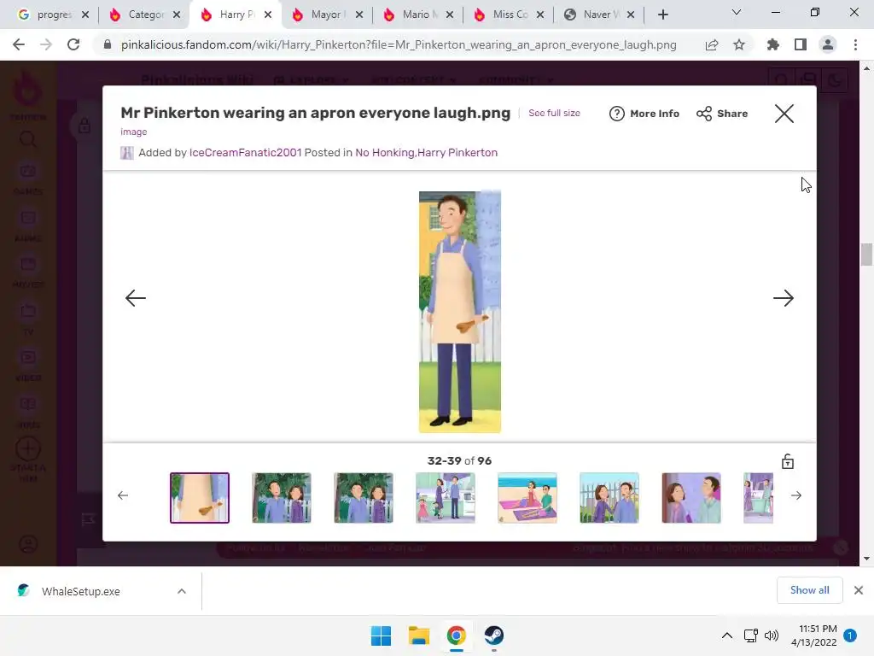Open the Windows Start menu
The height and width of the screenshot is (656, 874).
[382, 635]
